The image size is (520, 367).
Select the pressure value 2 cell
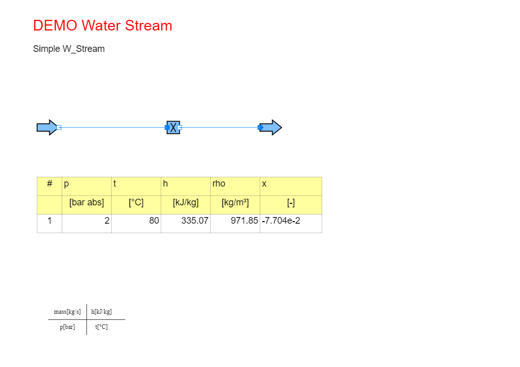pyautogui.click(x=86, y=223)
